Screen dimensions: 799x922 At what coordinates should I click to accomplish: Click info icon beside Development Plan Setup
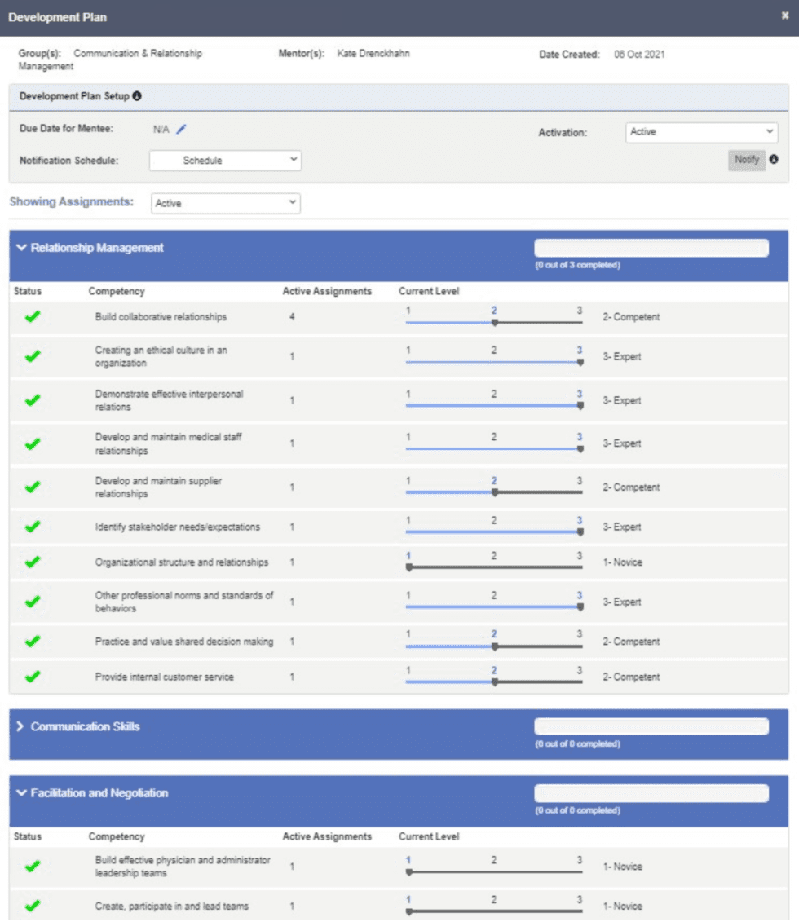click(137, 96)
